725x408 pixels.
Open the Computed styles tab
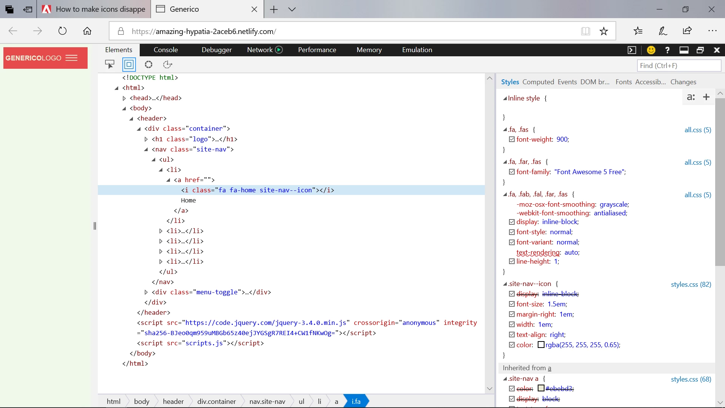coord(538,82)
